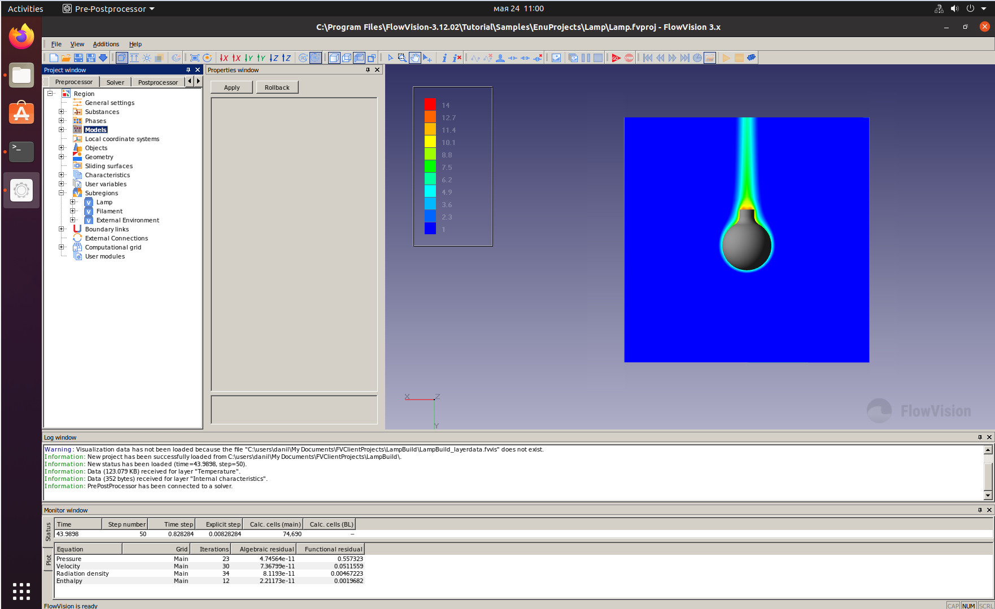
Task: Set view along positive Y axis
Action: 261,58
